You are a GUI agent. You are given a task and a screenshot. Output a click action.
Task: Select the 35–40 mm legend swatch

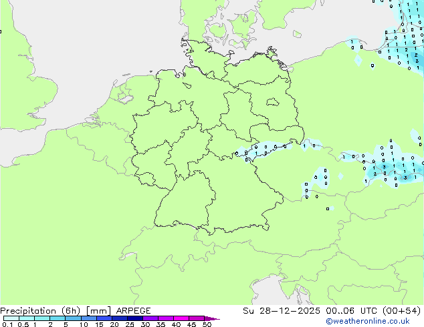click(x=165, y=318)
